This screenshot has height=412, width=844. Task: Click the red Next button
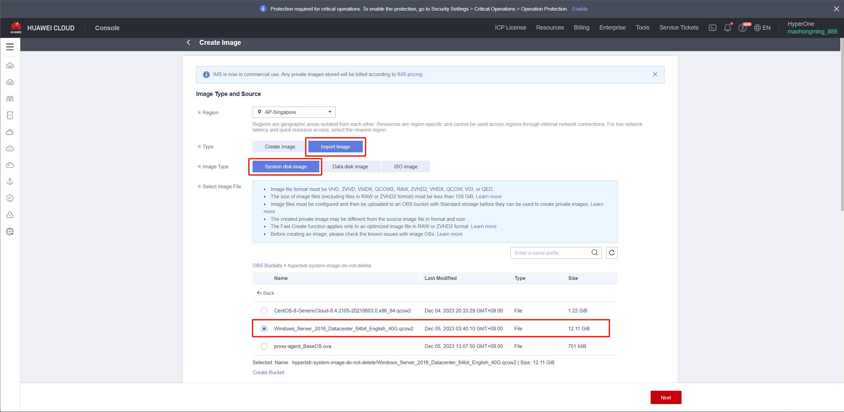[666, 397]
